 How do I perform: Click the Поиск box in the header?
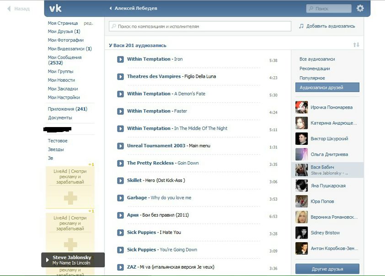pyautogui.click(x=328, y=8)
